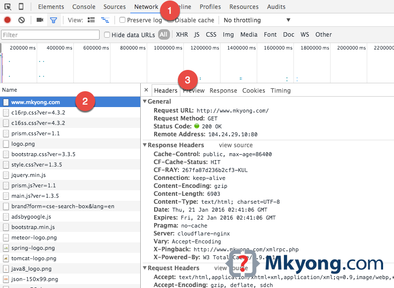Click the spring-logo.png thumbnail icon
Viewport: 394px width, 288px height.
(x=6, y=248)
